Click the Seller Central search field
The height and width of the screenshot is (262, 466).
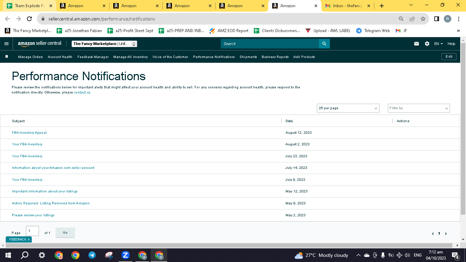(270, 44)
